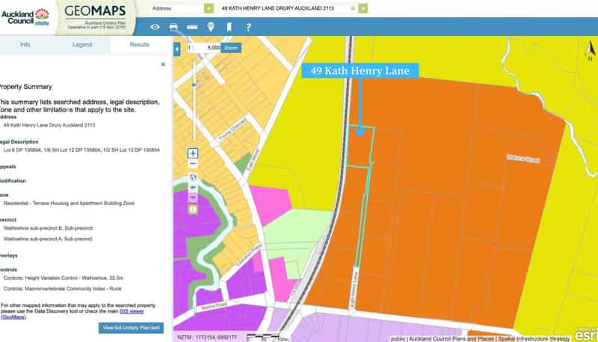
Task: Click Waihoehoe sub-precinct B text
Action: [48, 228]
